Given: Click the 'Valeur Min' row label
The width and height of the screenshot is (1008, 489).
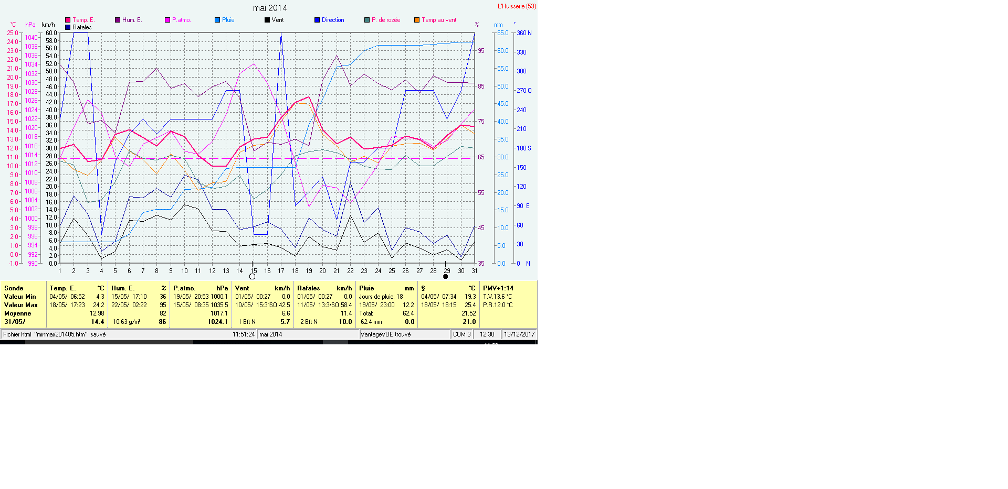Looking at the screenshot, I should 20,297.
